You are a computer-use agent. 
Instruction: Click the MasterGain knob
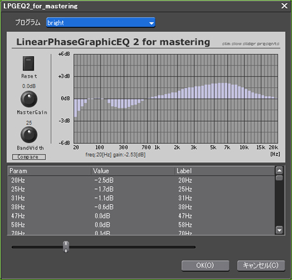[29, 99]
